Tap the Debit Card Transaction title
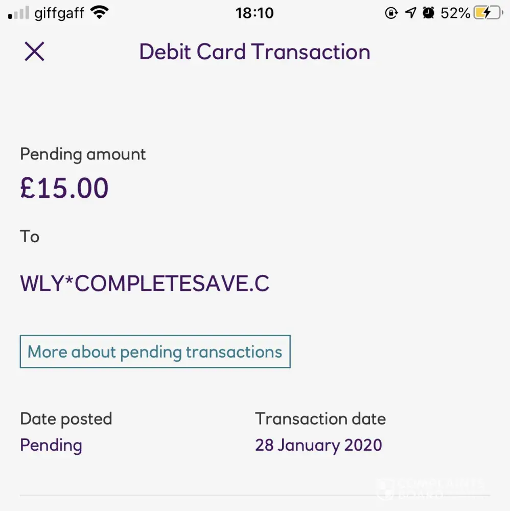This screenshot has width=510, height=511. point(254,52)
